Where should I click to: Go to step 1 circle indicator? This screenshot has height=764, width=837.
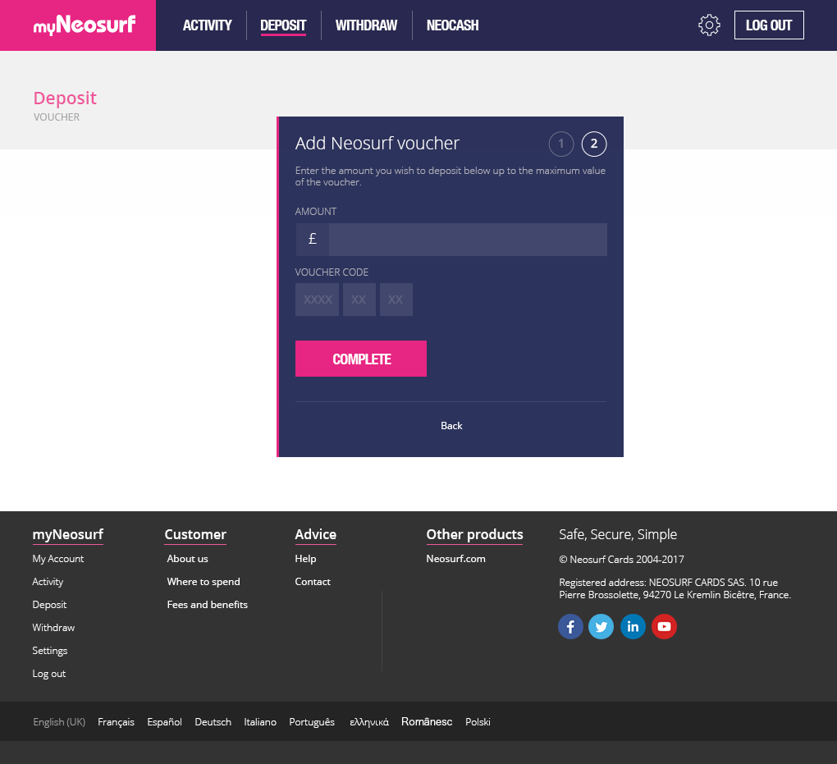click(x=561, y=144)
